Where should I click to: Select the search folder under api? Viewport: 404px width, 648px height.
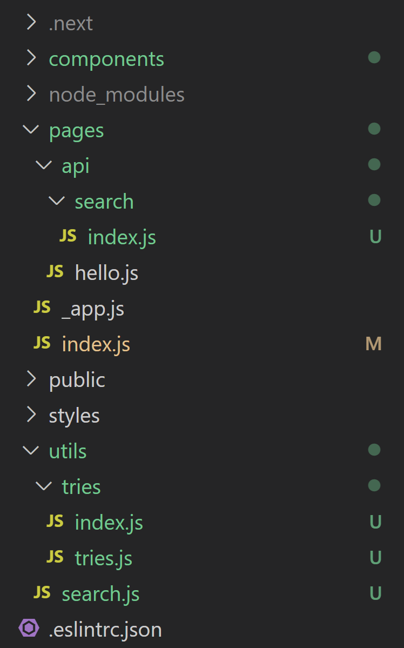[104, 202]
